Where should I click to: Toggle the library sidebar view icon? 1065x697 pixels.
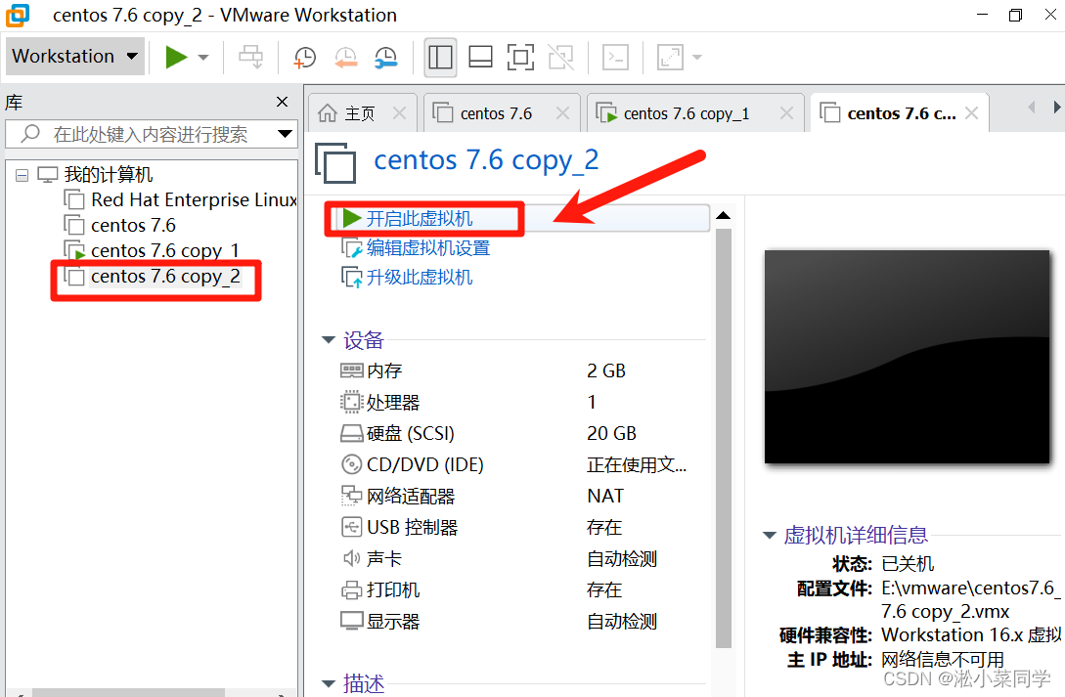tap(440, 57)
